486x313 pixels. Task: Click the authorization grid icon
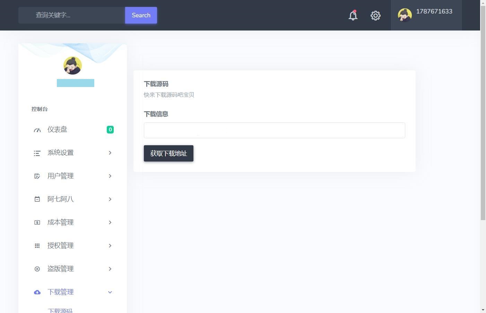point(37,246)
